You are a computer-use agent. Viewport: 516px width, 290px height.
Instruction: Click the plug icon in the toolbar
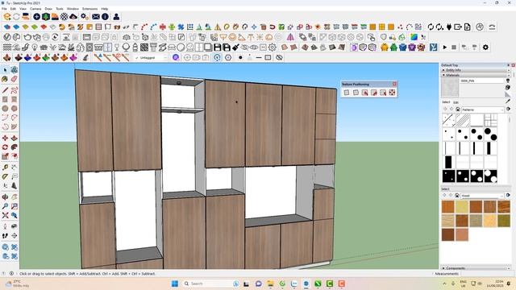449,27
